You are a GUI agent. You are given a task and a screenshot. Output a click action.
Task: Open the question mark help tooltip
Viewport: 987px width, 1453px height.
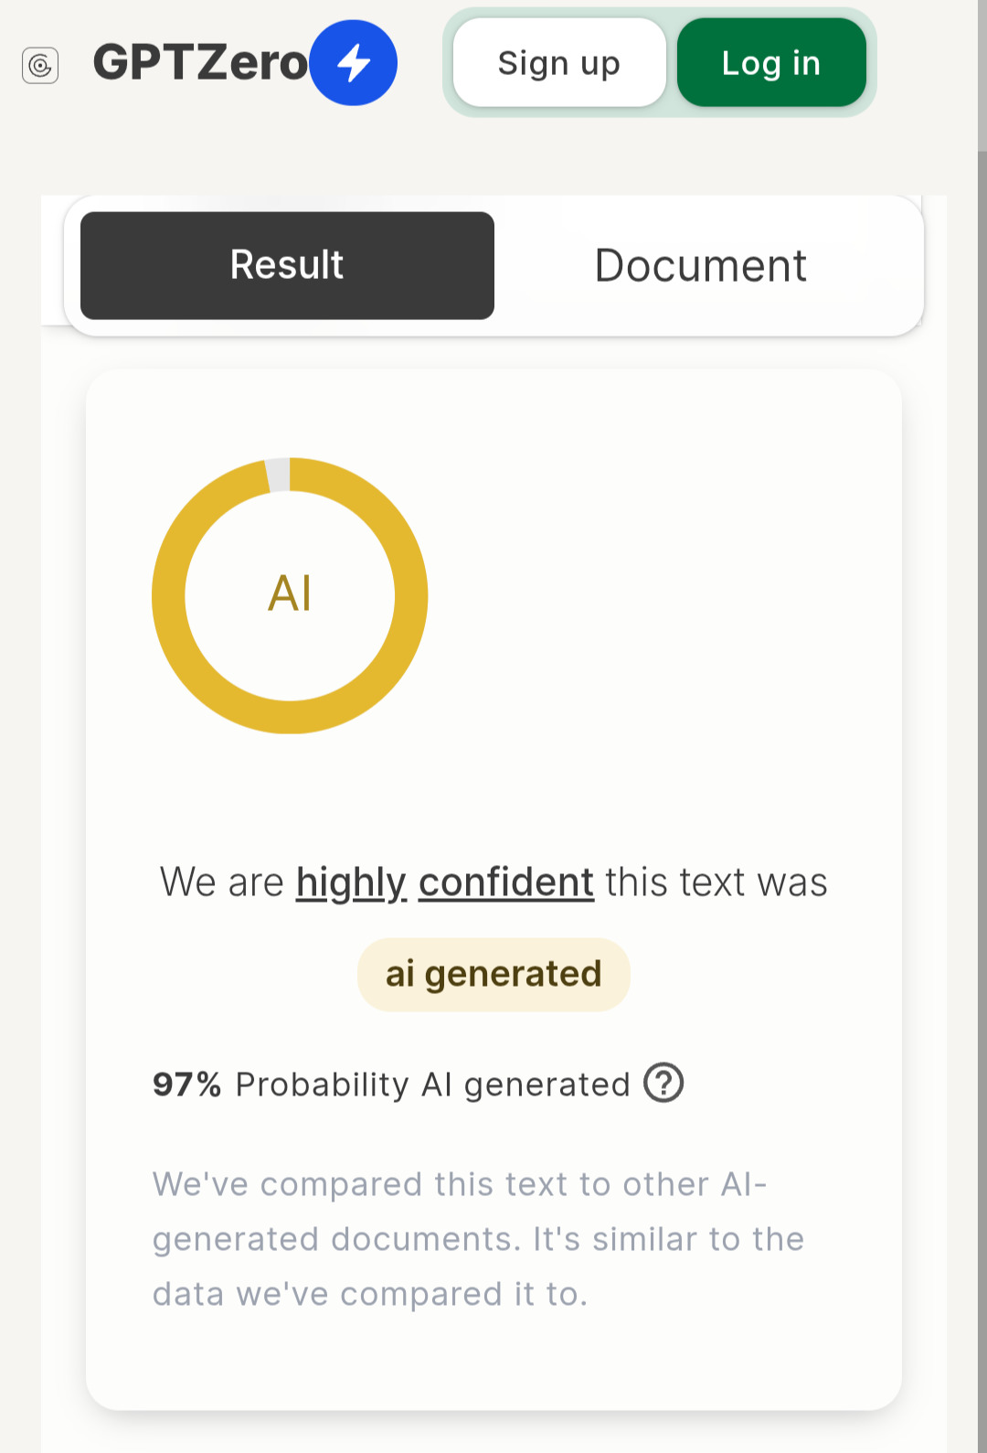tap(663, 1083)
